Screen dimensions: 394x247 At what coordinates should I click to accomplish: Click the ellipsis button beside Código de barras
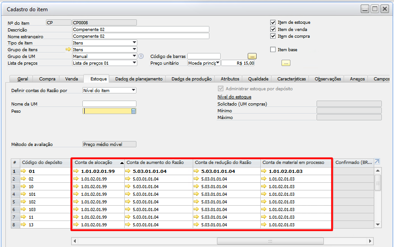tap(252, 56)
